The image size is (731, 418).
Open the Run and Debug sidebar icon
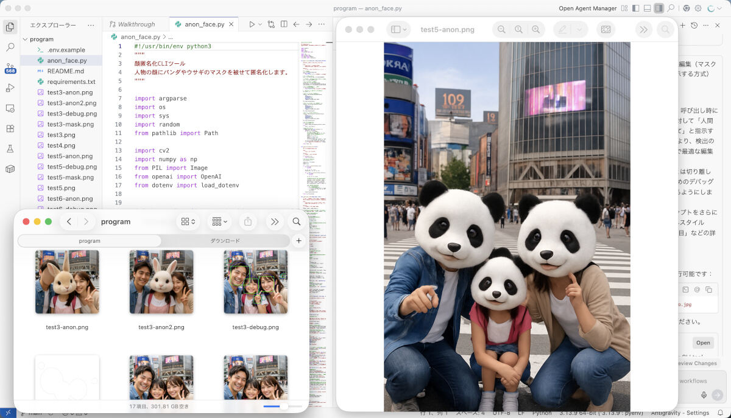click(10, 88)
